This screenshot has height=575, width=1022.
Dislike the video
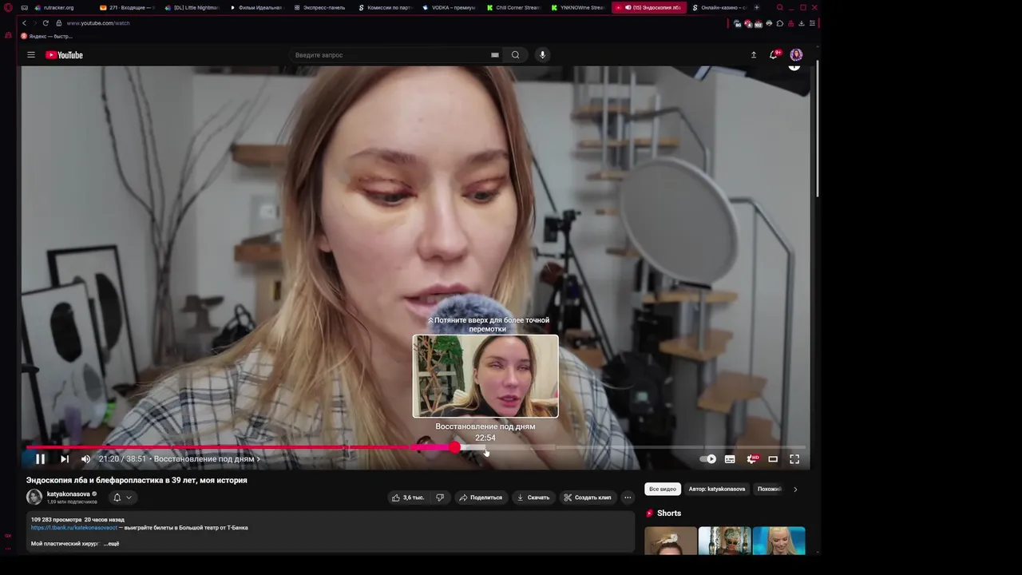[x=439, y=498]
